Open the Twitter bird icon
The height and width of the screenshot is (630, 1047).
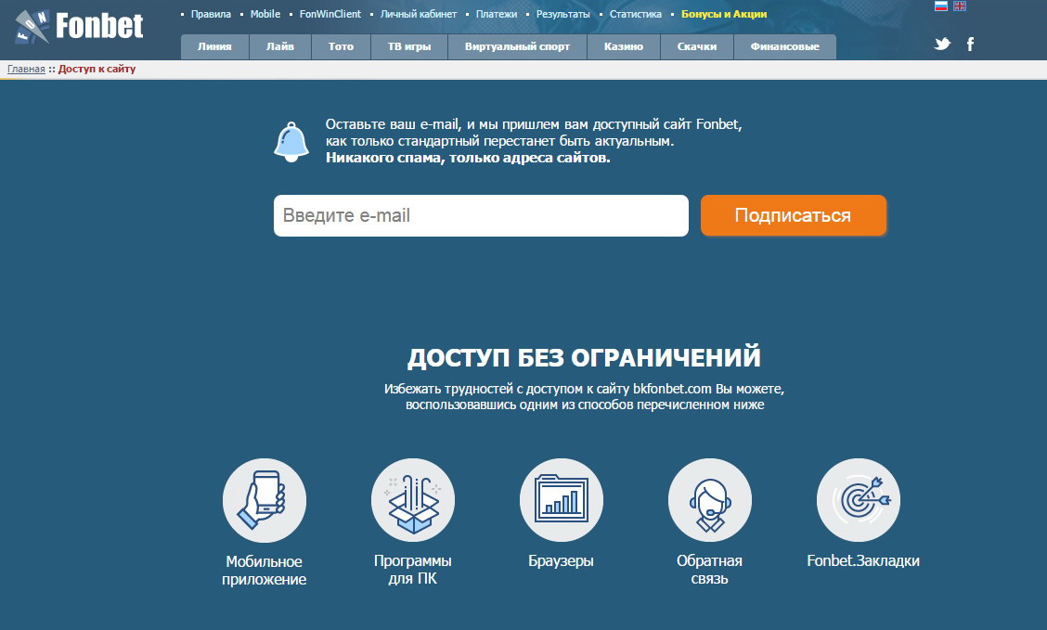[x=942, y=44]
